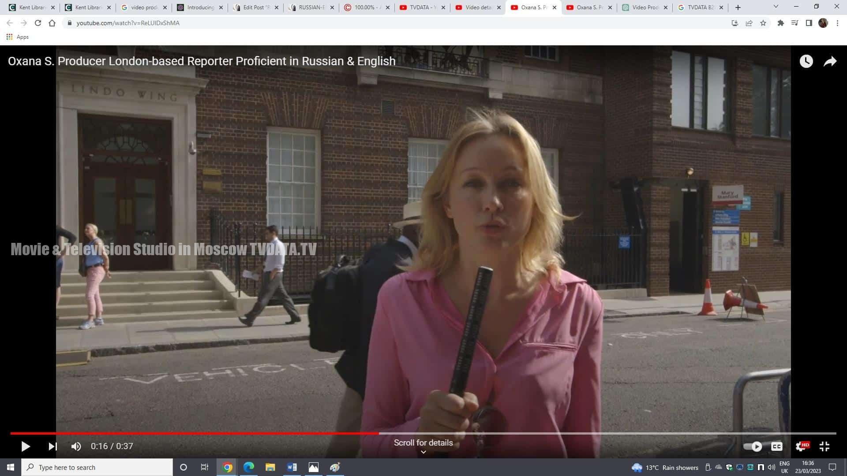Screen dimensions: 847x476
Task: Mute the video volume
Action: [x=76, y=446]
